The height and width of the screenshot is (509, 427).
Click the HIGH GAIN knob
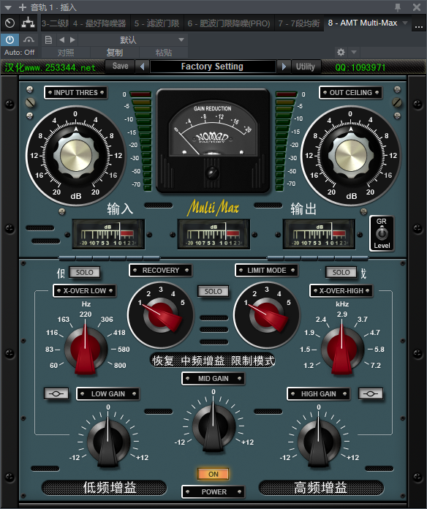(319, 442)
